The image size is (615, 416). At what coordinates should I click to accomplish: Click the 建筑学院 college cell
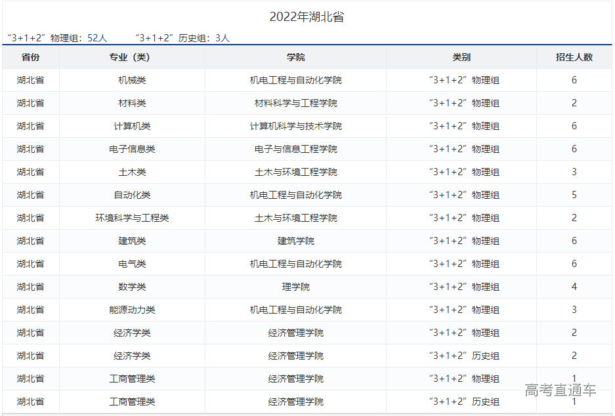295,241
